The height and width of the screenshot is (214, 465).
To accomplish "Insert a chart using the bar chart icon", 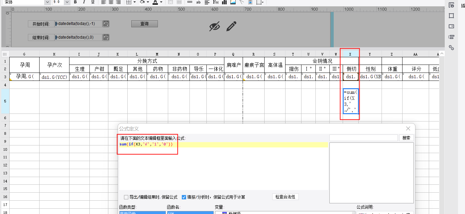I will coord(224,2).
